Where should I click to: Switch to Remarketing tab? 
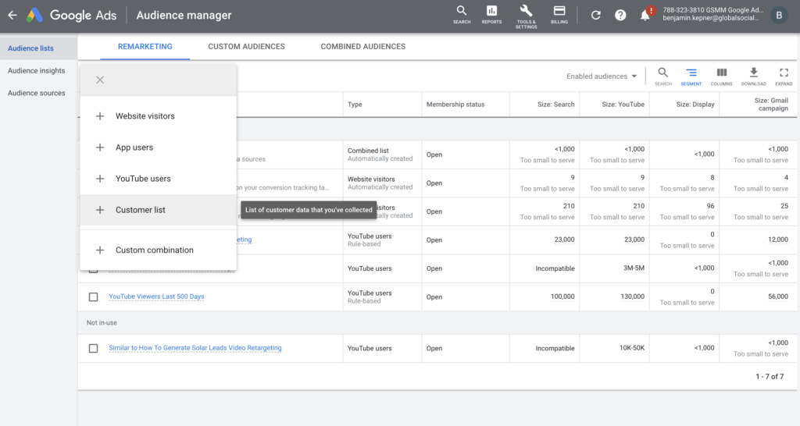point(145,46)
